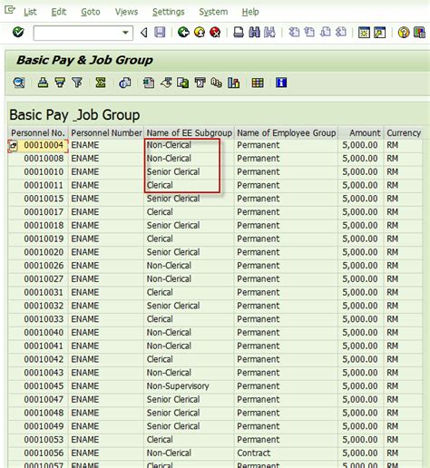Jump to First Page icon
The height and width of the screenshot is (468, 430).
coord(294,32)
